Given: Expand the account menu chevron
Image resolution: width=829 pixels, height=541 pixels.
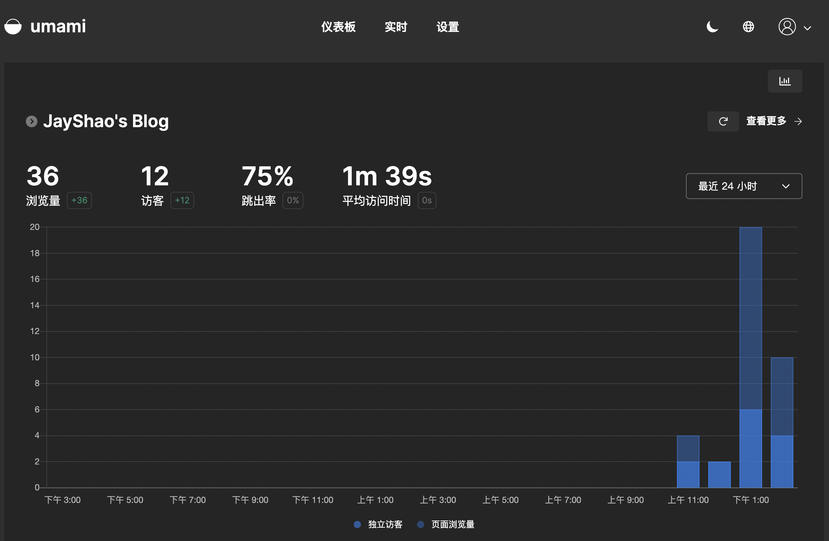Looking at the screenshot, I should pos(807,28).
